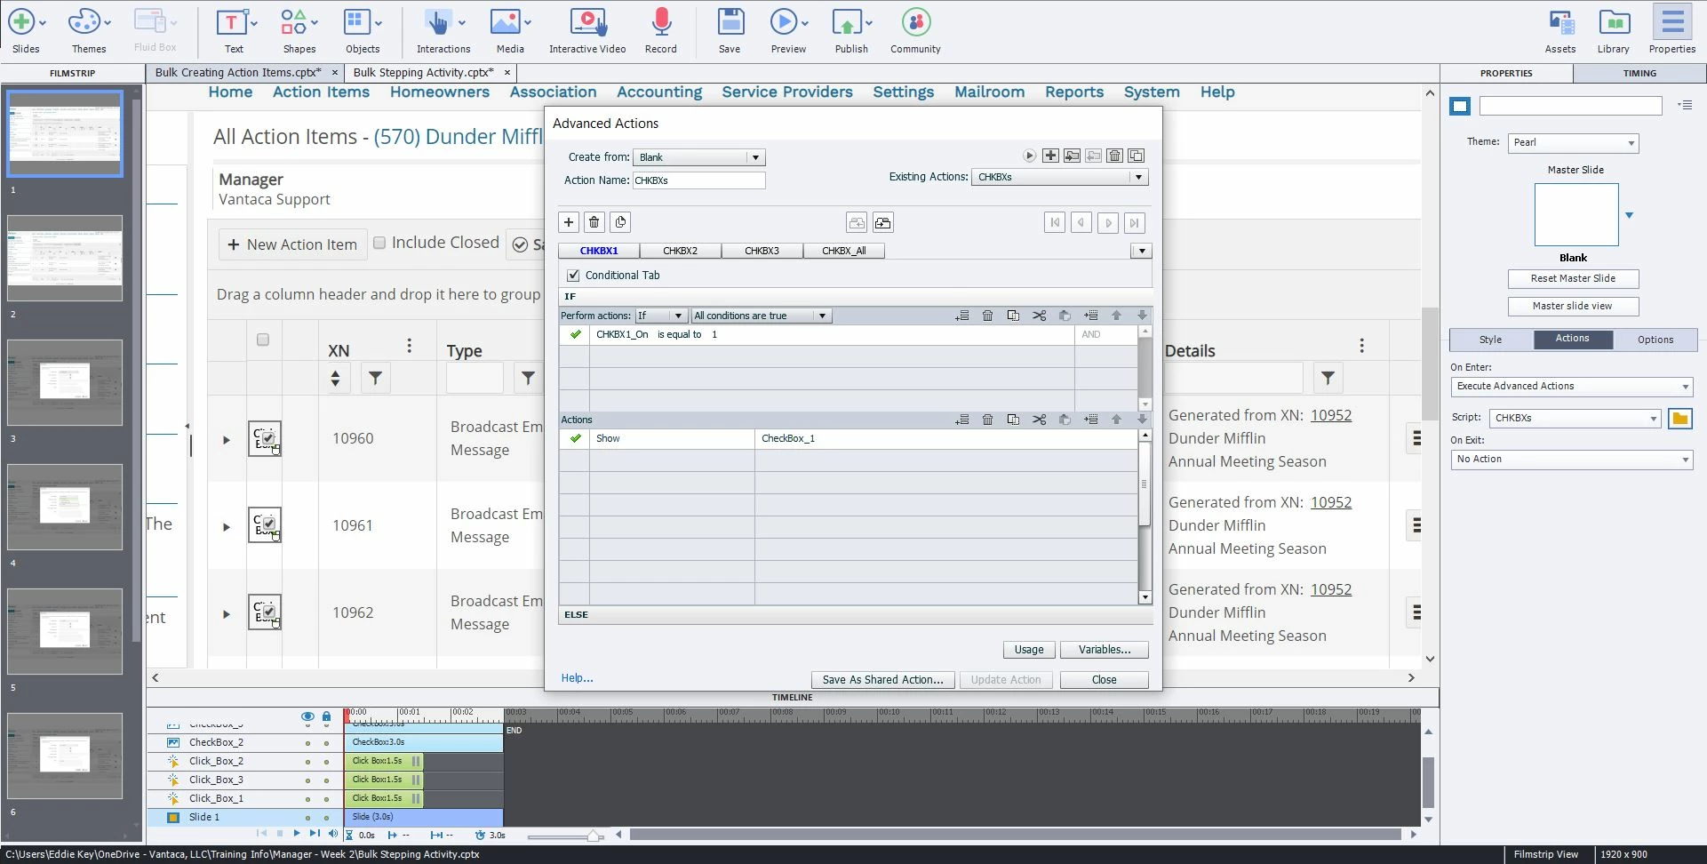Check the Include Closed checkbox
Image resolution: width=1707 pixels, height=864 pixels.
379,243
